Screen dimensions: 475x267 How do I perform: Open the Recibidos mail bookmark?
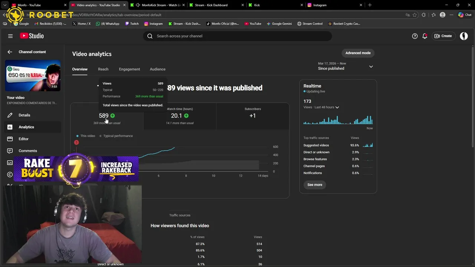click(50, 24)
